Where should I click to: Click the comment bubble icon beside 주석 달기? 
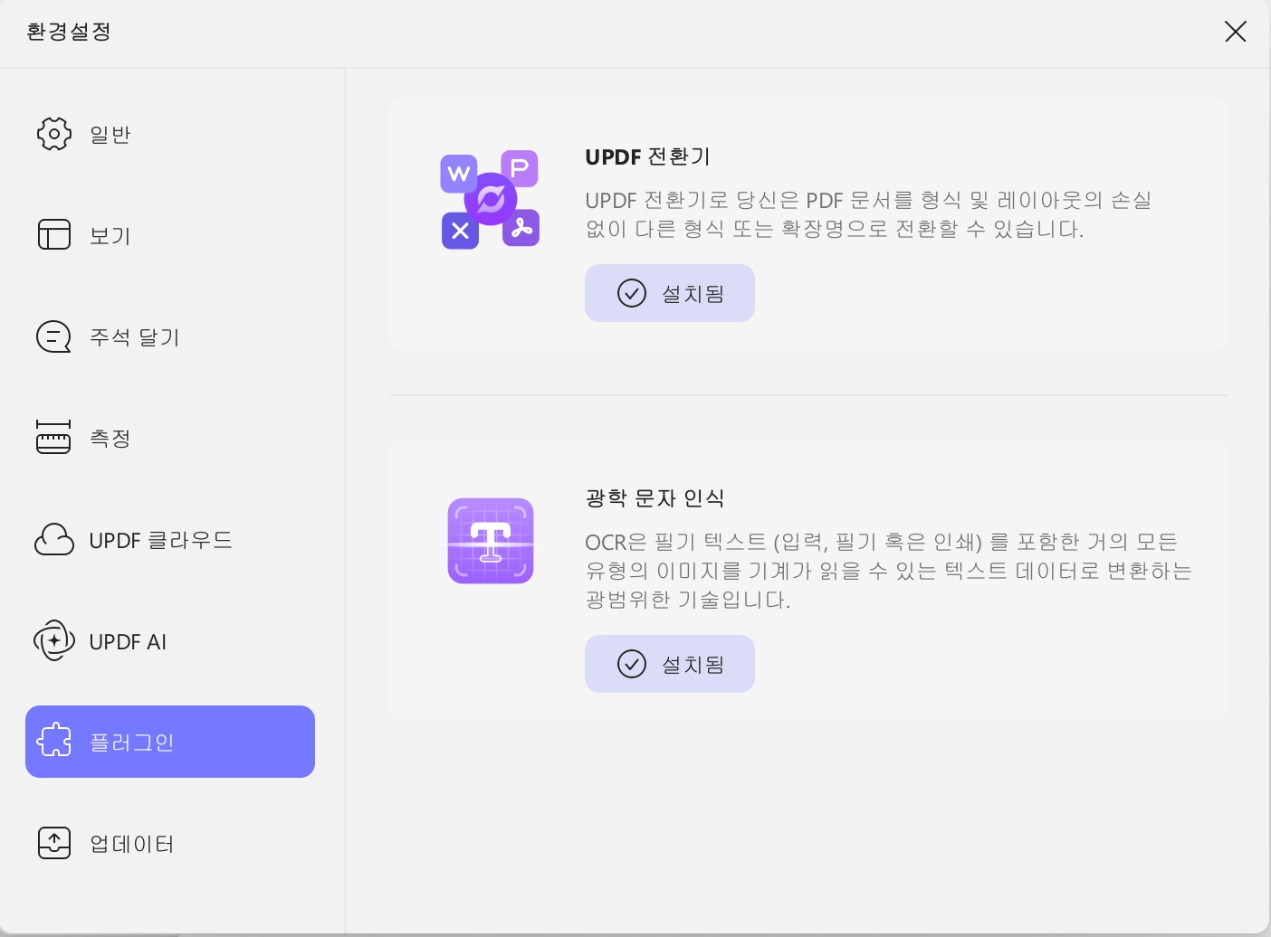(53, 336)
